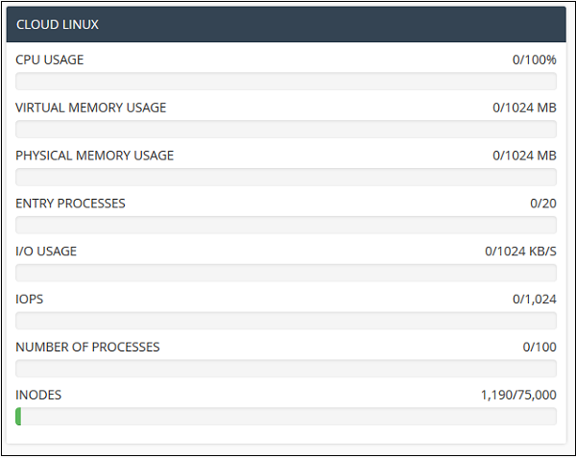Click the ENTRY PROCESSES label
This screenshot has height=458, width=576.
pos(70,204)
